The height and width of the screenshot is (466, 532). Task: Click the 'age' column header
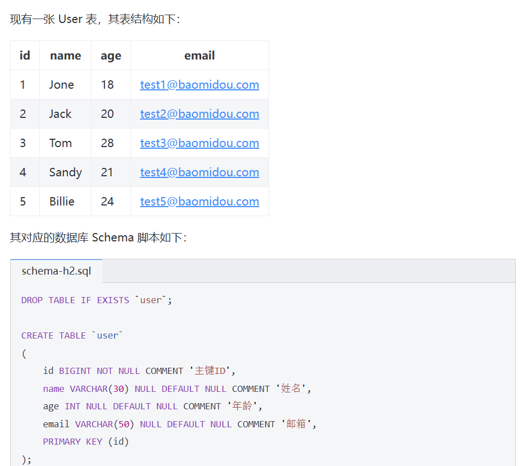(111, 55)
